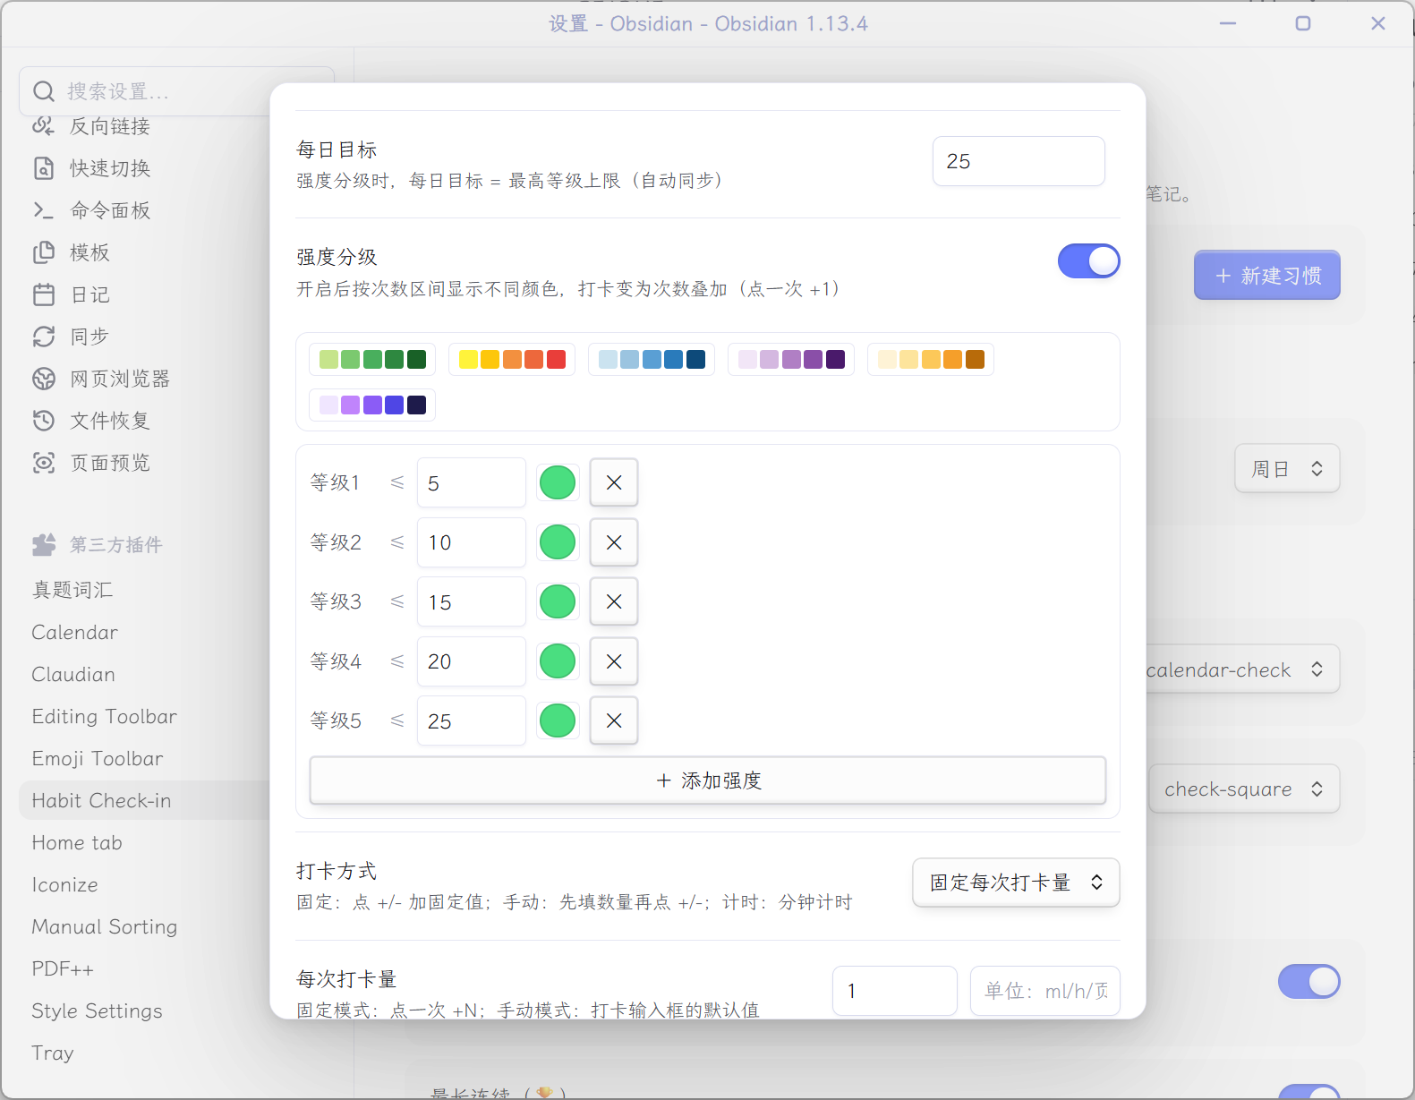Remove level 3 (等级3) with its X button

pos(614,601)
